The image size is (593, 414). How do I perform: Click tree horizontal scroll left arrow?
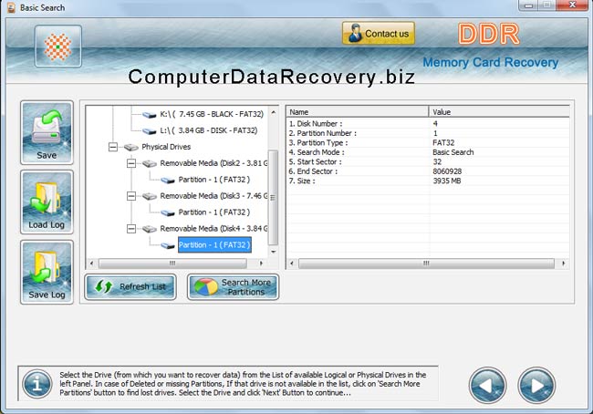[91, 264]
